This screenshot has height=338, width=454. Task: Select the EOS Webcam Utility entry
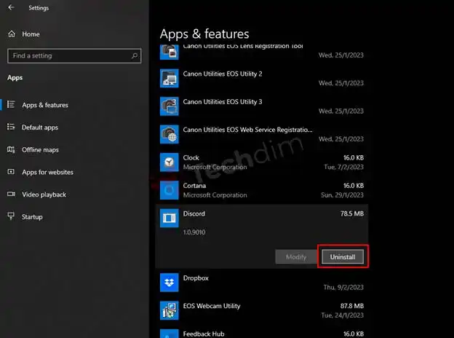262,310
